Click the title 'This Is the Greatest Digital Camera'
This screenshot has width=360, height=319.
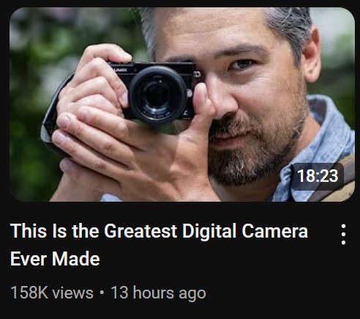[159, 230]
